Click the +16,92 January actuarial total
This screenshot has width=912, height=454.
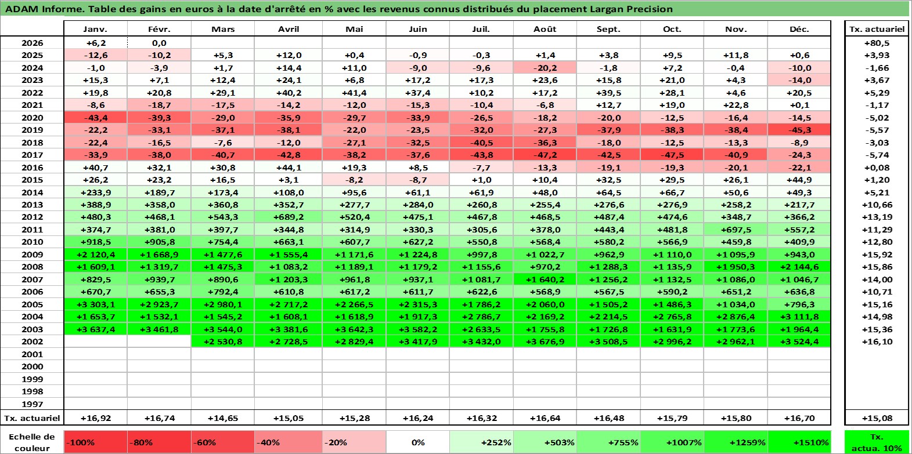(x=95, y=418)
